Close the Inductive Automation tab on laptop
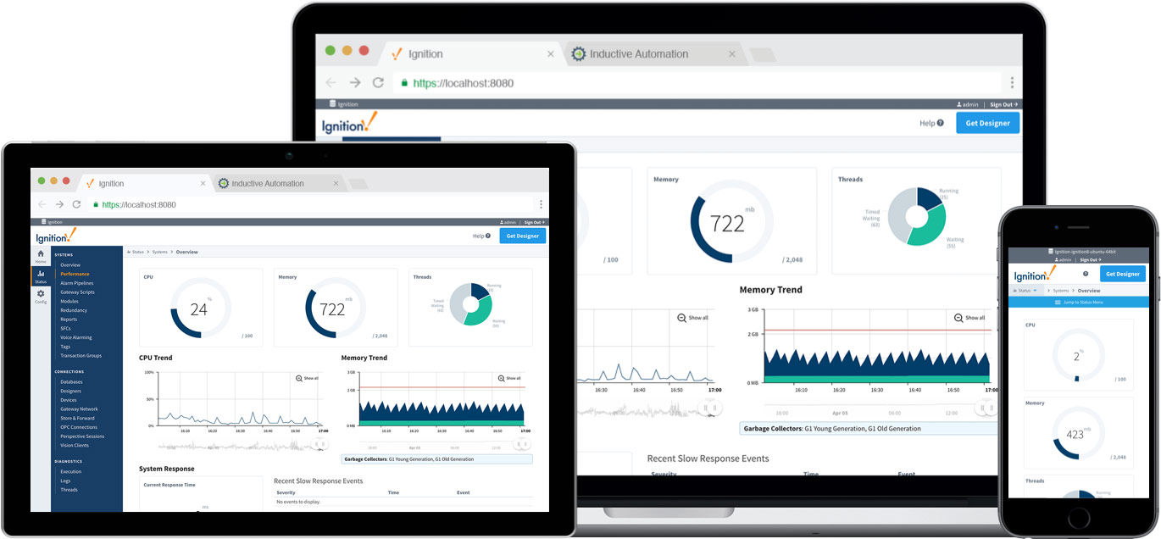The height and width of the screenshot is (539, 1161). coord(731,53)
